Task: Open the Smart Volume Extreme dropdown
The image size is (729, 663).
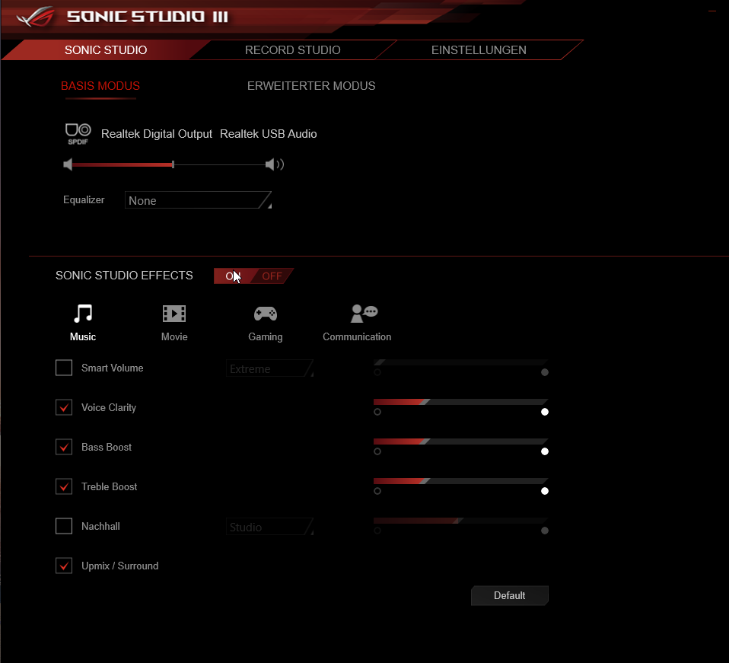Action: (x=269, y=368)
